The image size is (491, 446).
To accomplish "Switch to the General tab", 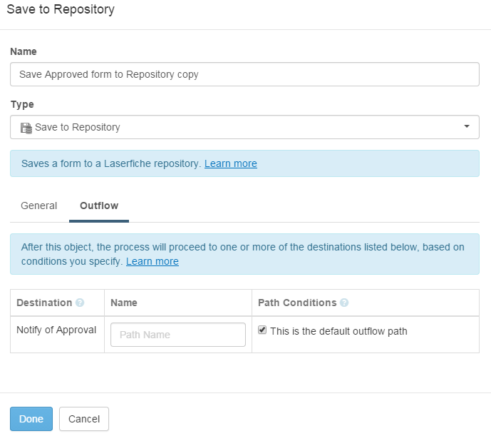I will click(x=38, y=206).
